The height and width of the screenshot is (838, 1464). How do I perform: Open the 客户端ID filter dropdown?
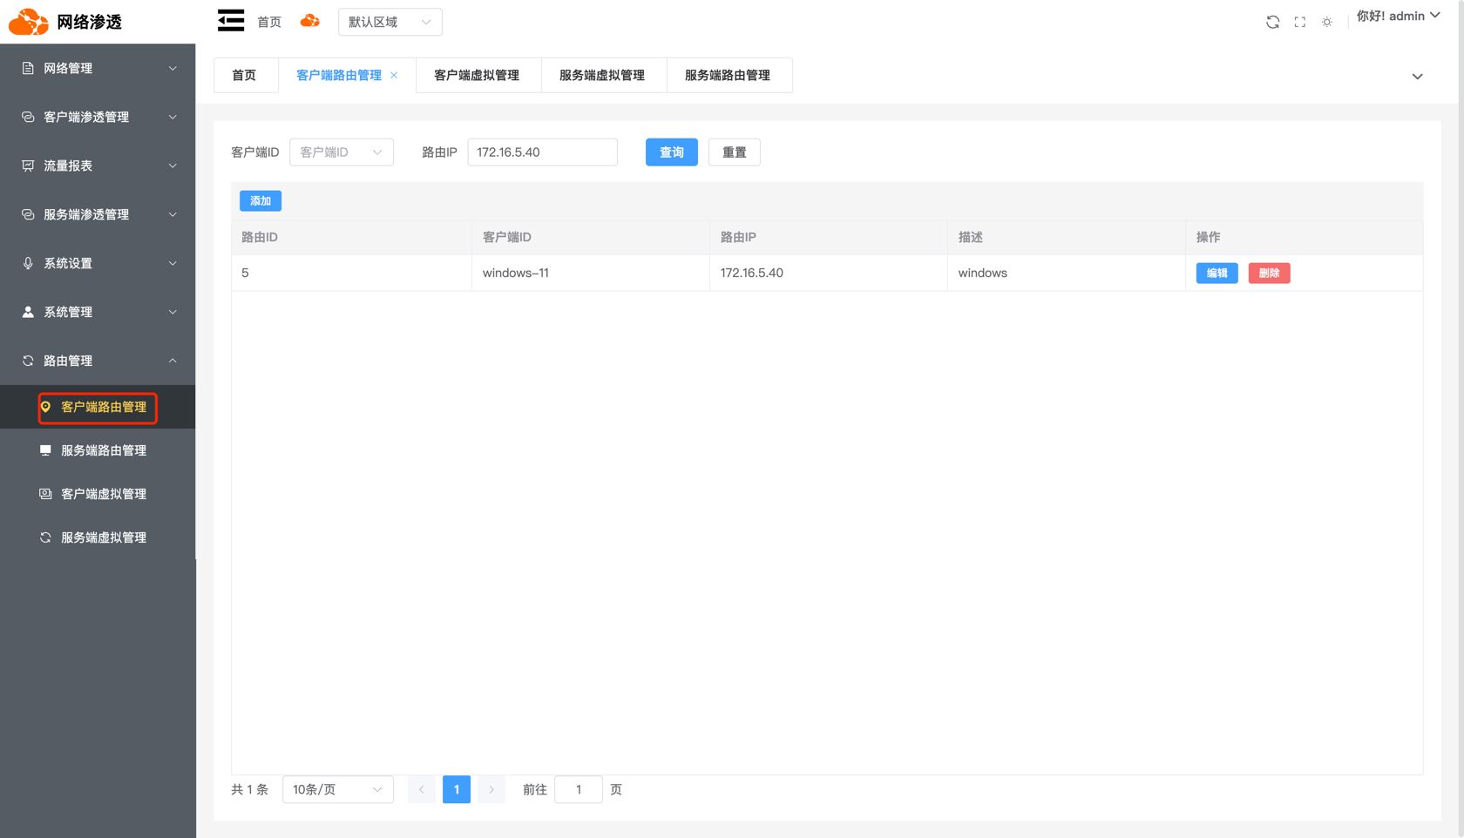[x=341, y=152]
